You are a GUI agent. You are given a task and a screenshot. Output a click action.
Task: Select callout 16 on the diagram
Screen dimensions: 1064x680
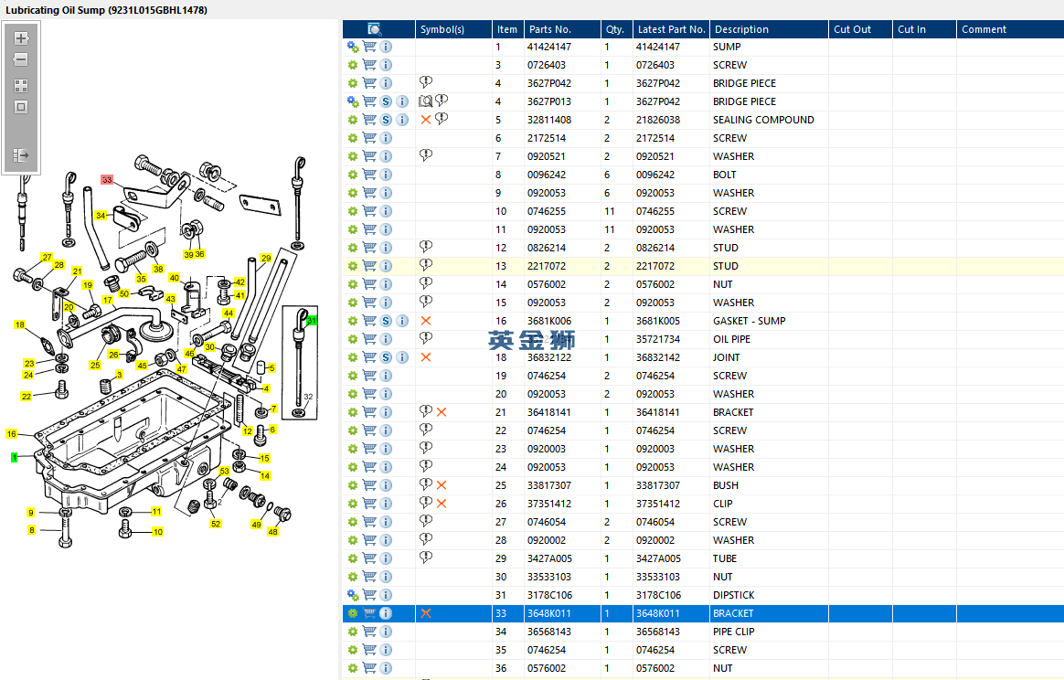tap(11, 433)
